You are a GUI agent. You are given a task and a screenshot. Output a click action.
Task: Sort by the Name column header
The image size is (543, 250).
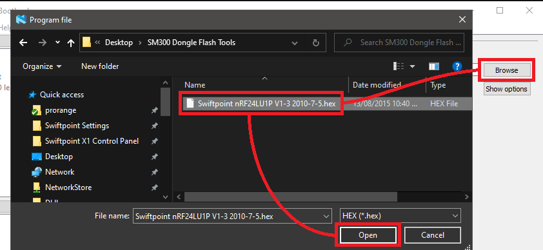tap(195, 85)
